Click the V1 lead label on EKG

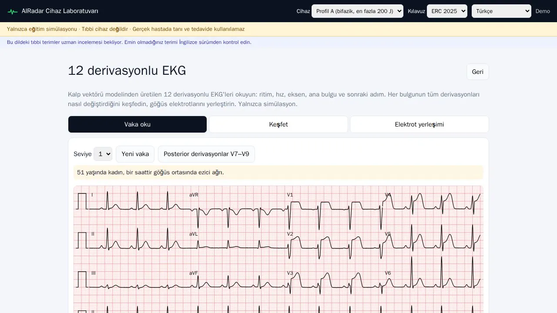[290, 195]
